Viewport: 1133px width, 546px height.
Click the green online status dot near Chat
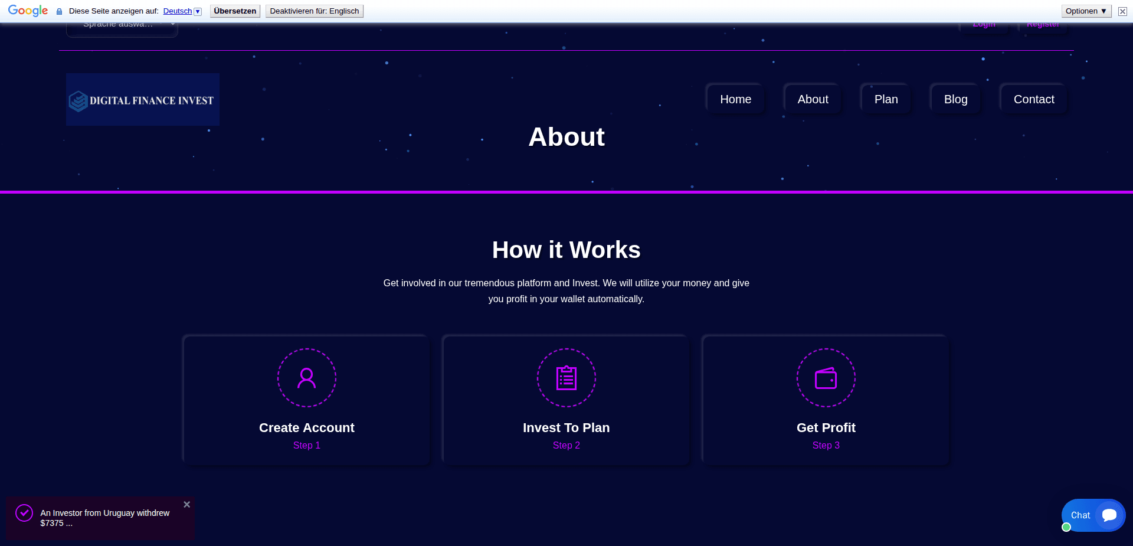1065,527
